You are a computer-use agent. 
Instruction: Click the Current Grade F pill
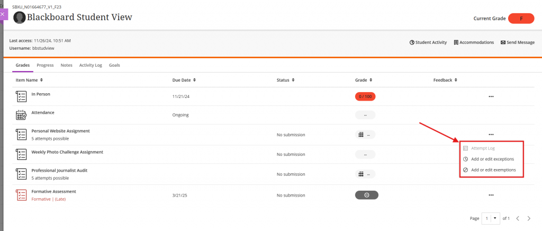pos(521,19)
